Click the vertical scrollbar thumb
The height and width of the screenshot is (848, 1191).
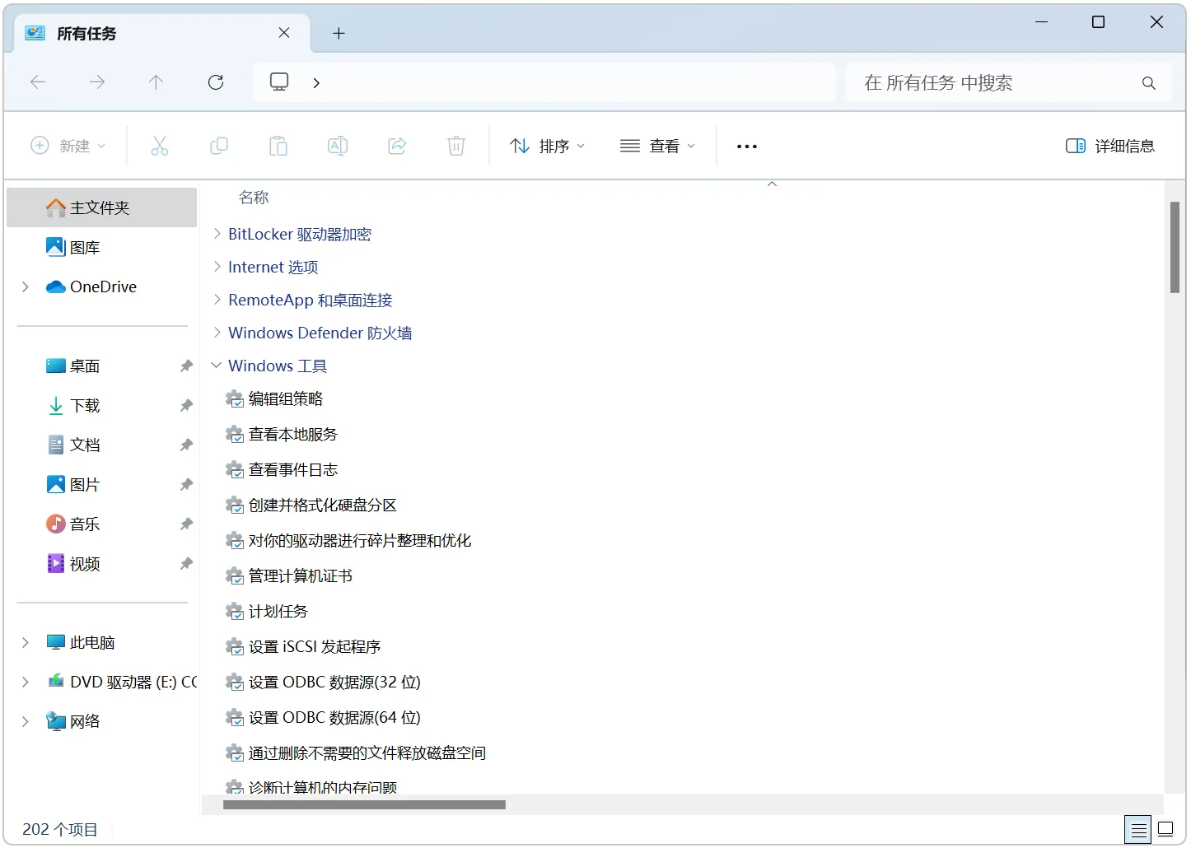click(1175, 247)
